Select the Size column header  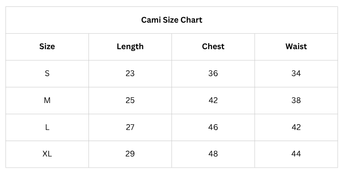click(47, 46)
